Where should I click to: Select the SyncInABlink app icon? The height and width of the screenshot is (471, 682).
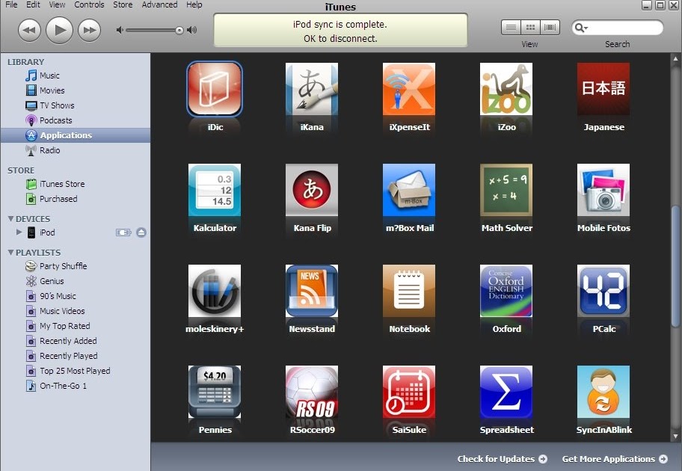(x=603, y=392)
